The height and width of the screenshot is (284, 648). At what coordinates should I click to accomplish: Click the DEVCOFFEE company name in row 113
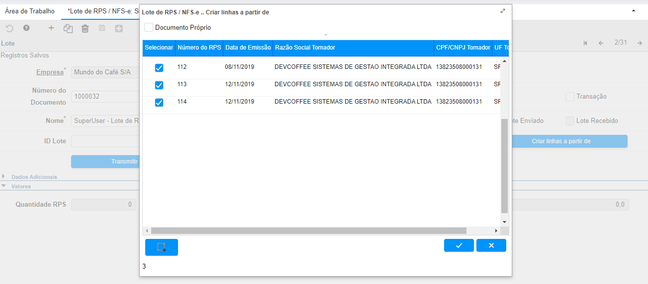pyautogui.click(x=353, y=84)
